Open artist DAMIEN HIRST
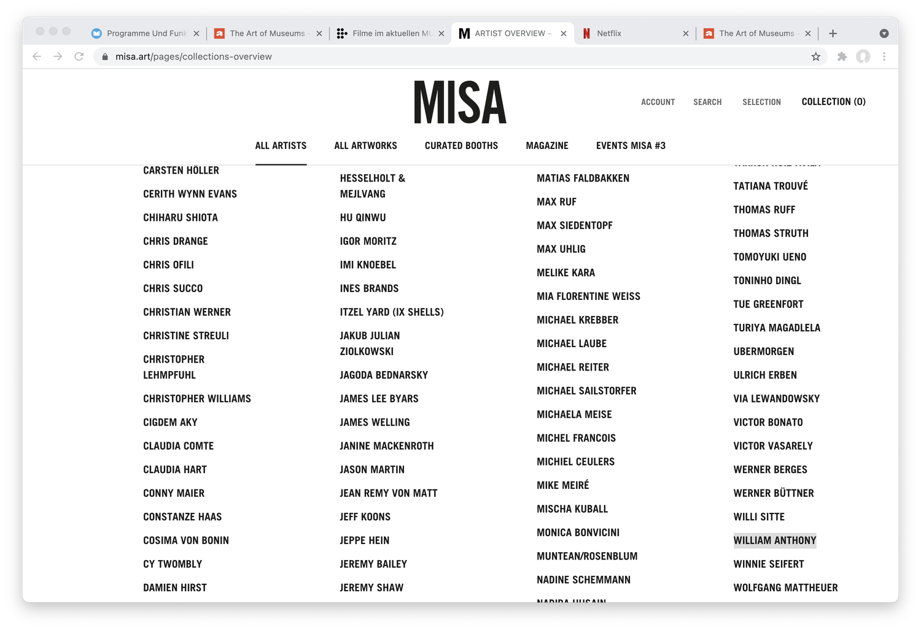 click(x=175, y=588)
